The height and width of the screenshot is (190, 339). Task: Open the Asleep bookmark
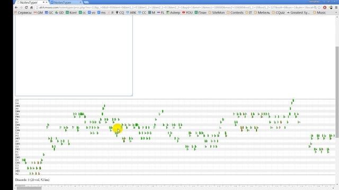(173, 13)
